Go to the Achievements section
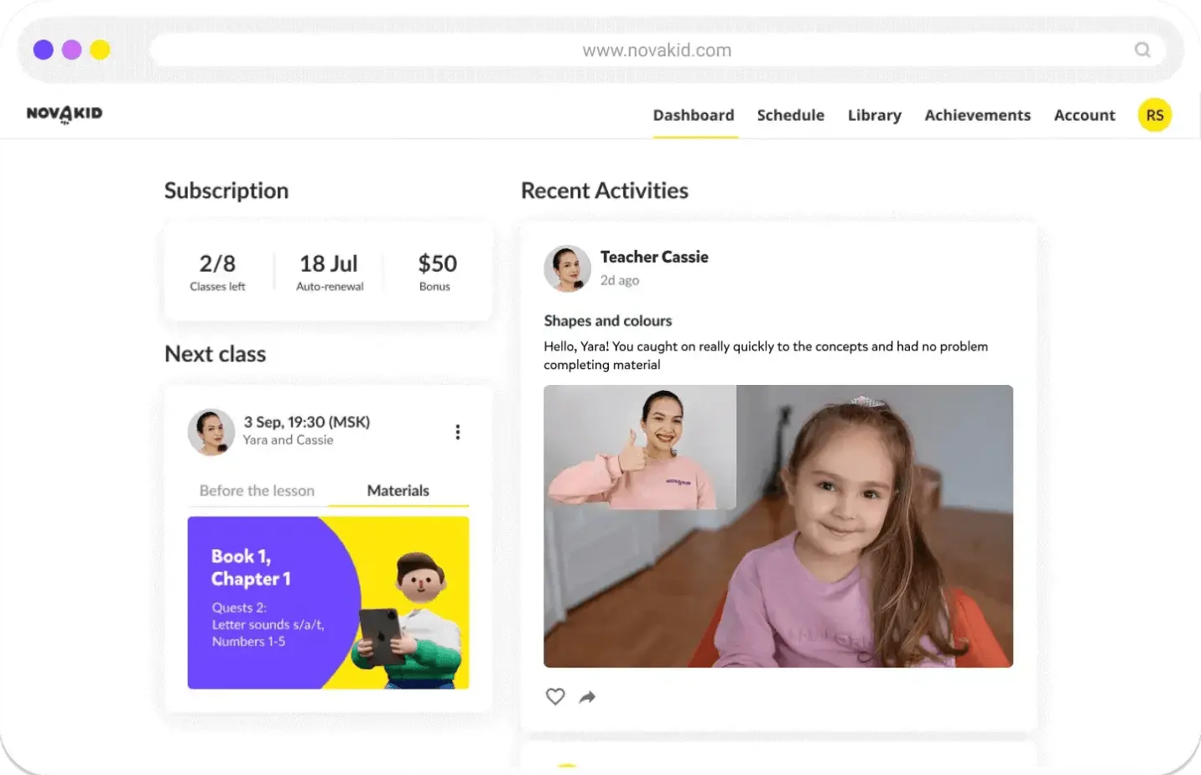Viewport: 1201px width, 775px height. coord(977,115)
